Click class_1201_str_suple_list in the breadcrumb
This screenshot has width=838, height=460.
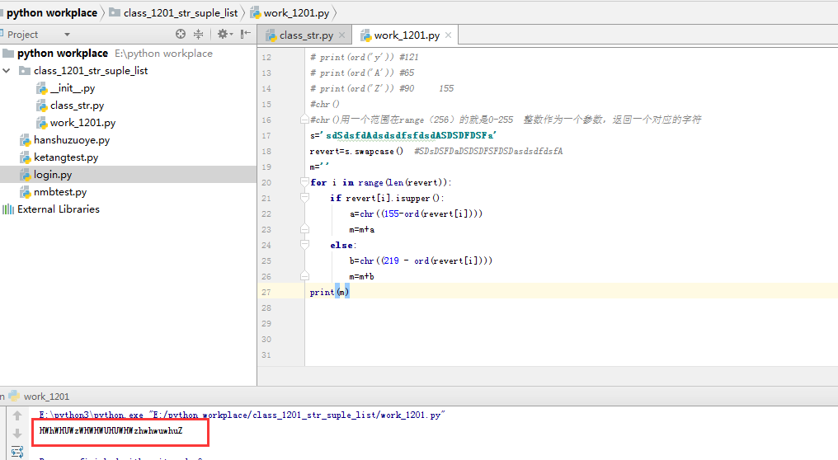(180, 12)
